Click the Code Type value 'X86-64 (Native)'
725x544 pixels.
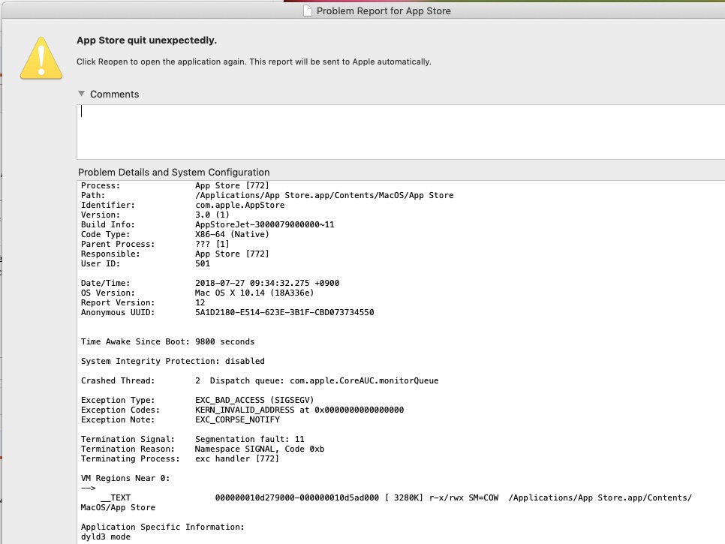232,234
